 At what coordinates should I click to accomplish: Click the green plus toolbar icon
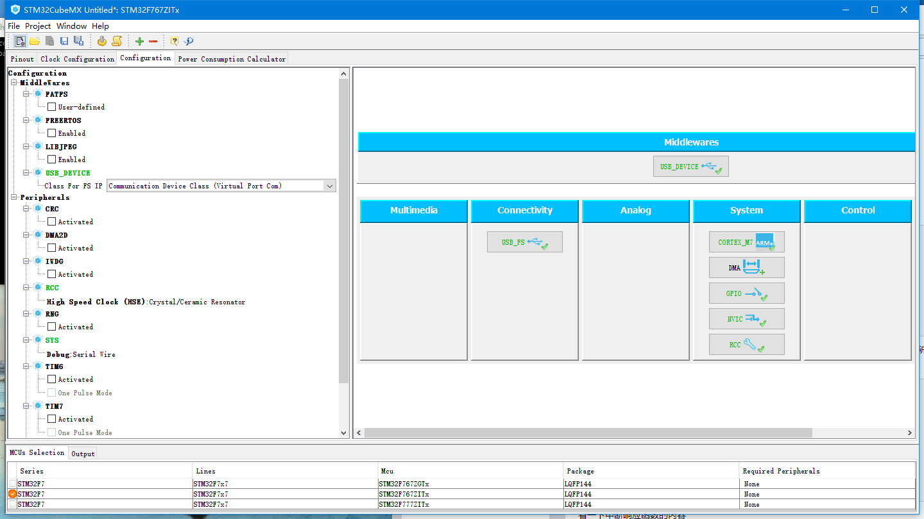pos(139,41)
